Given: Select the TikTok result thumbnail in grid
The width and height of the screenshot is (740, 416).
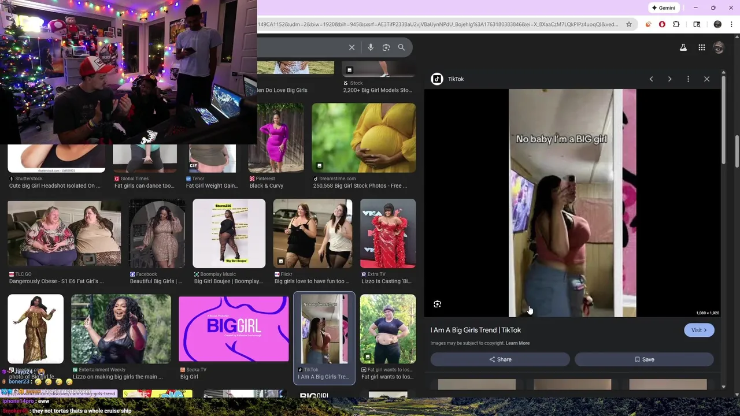Looking at the screenshot, I should (x=324, y=329).
